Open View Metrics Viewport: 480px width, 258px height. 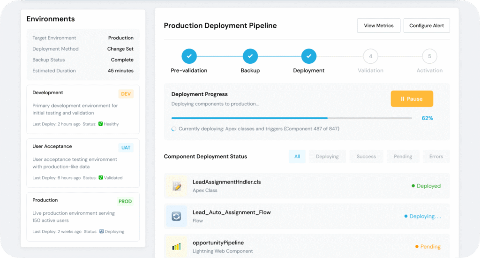(x=379, y=26)
